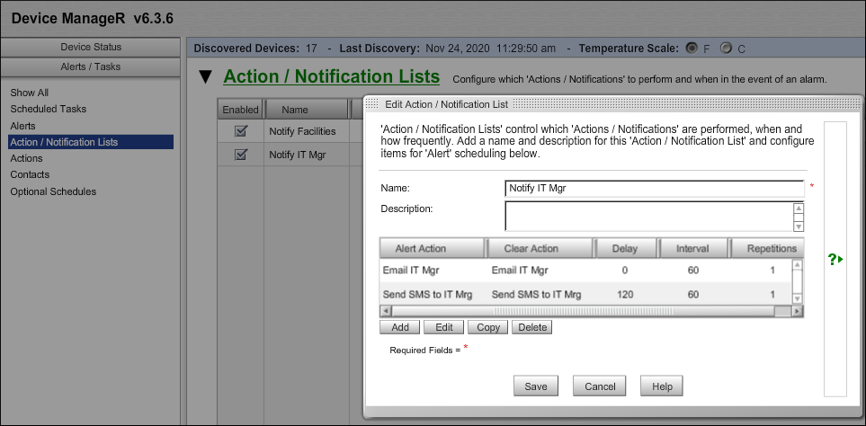Toggle the Notify IT Mgr enabled checkbox
This screenshot has height=426, width=866.
240,155
